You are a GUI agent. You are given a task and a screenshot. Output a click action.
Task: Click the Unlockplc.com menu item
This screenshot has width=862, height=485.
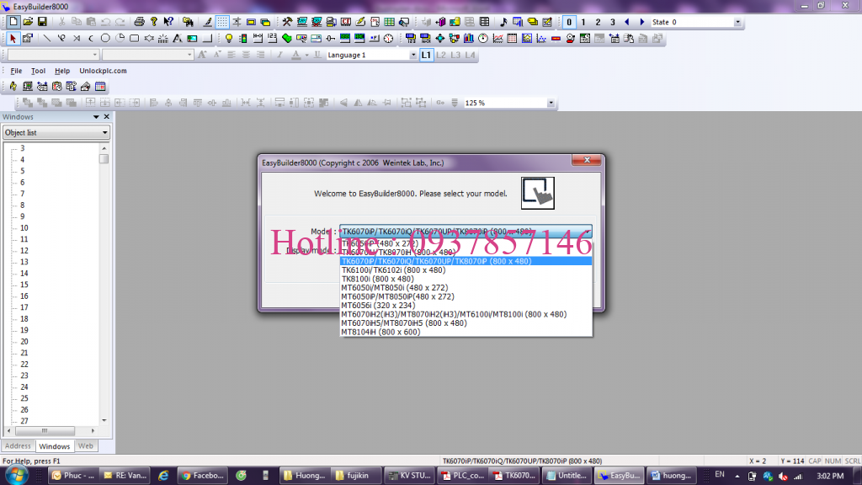[103, 71]
